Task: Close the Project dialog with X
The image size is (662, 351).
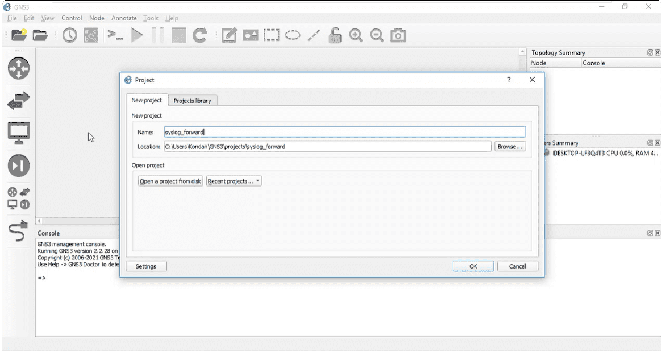Action: tap(532, 80)
